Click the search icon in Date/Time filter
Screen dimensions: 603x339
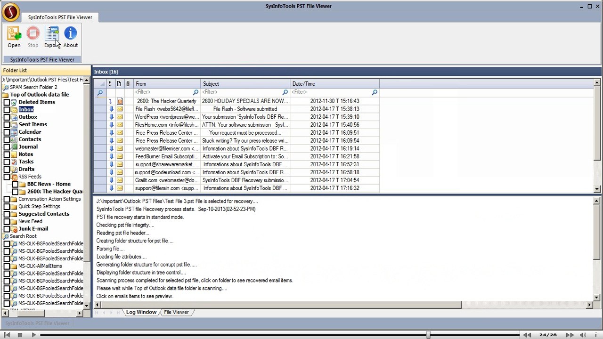[x=375, y=92]
